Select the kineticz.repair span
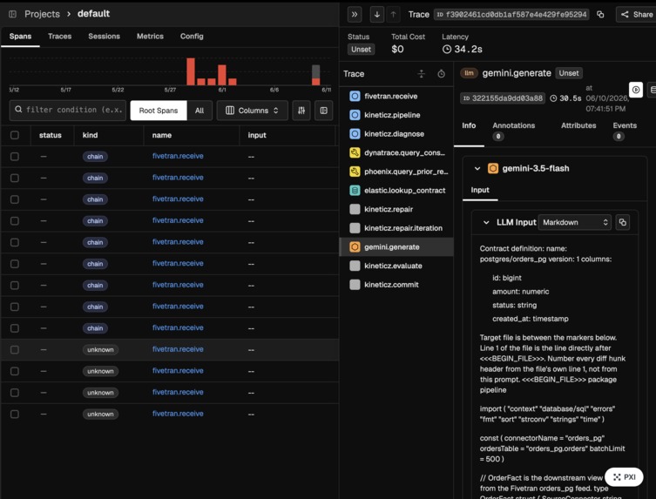 396,209
